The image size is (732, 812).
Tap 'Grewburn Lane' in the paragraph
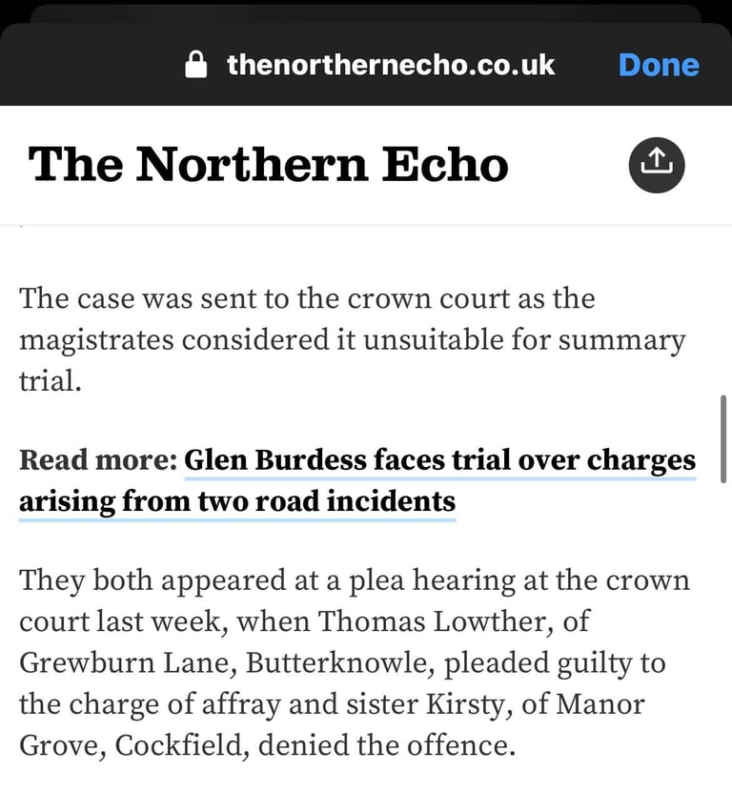(x=119, y=662)
